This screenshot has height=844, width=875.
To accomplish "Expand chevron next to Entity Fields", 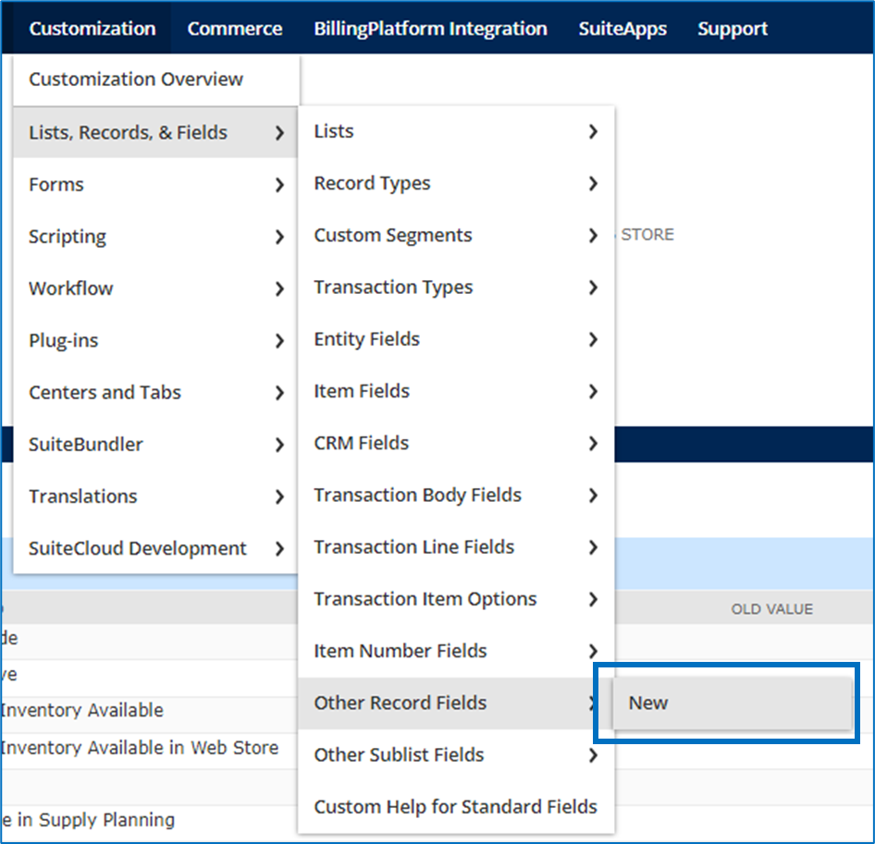I will (x=593, y=339).
